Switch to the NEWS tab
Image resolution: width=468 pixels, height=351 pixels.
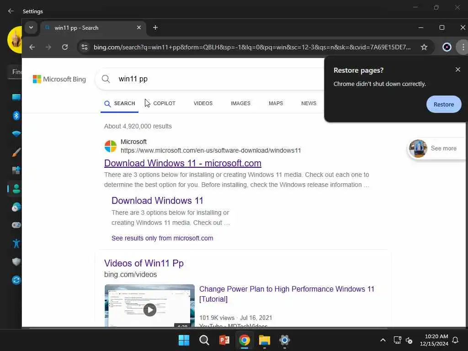pyautogui.click(x=308, y=104)
